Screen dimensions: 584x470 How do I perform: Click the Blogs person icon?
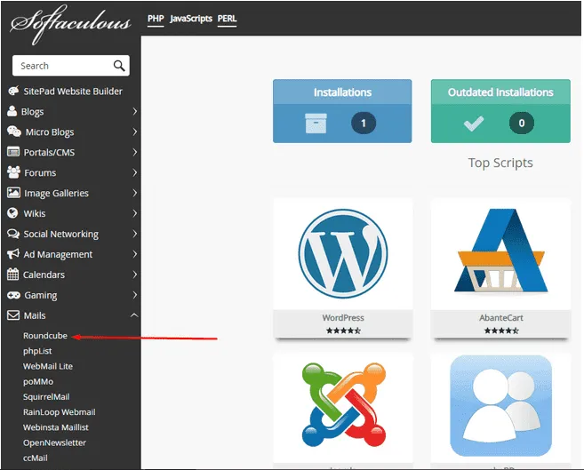pos(12,112)
